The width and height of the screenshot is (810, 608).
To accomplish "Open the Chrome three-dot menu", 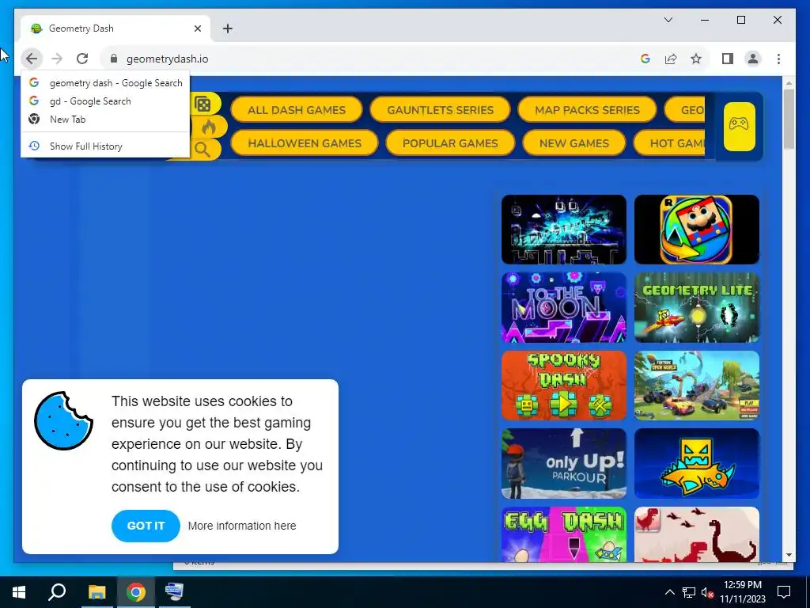I will coord(778,59).
